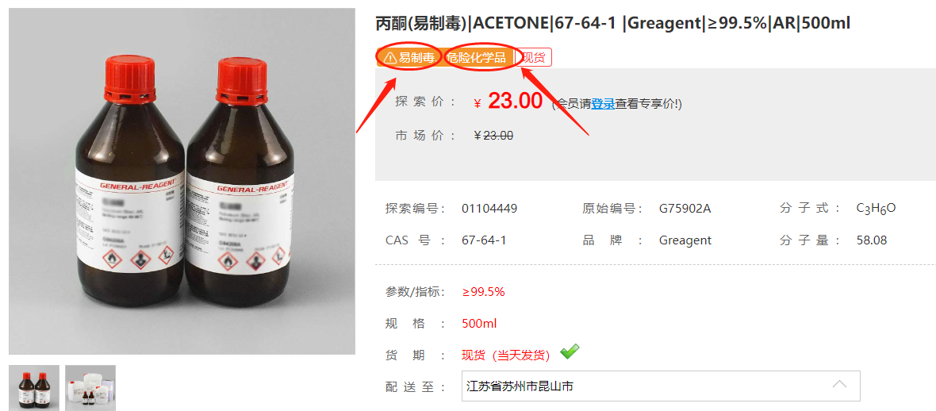Click the main acetone product image
This screenshot has height=411, width=936.
coord(182,181)
